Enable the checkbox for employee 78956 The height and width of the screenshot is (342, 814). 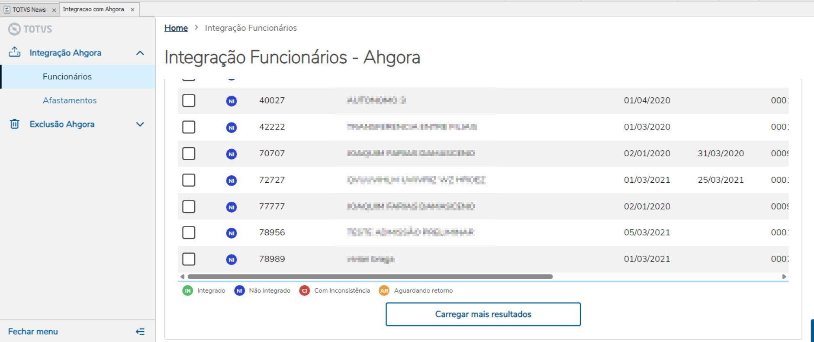click(189, 232)
